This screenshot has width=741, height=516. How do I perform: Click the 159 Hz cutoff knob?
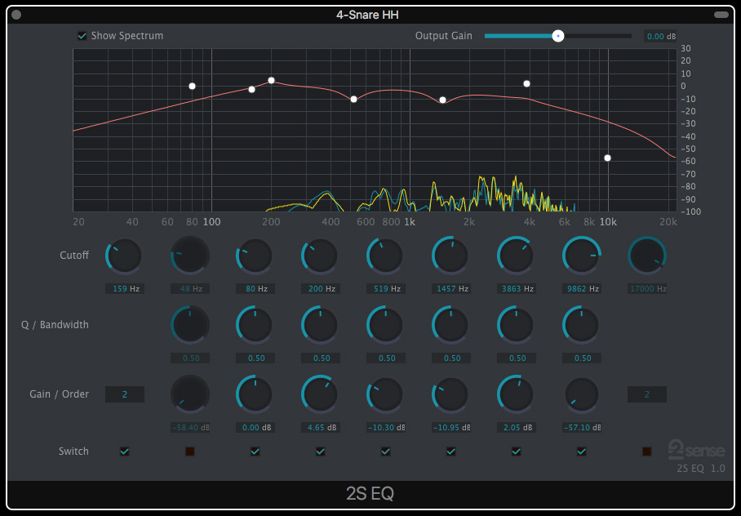(124, 256)
